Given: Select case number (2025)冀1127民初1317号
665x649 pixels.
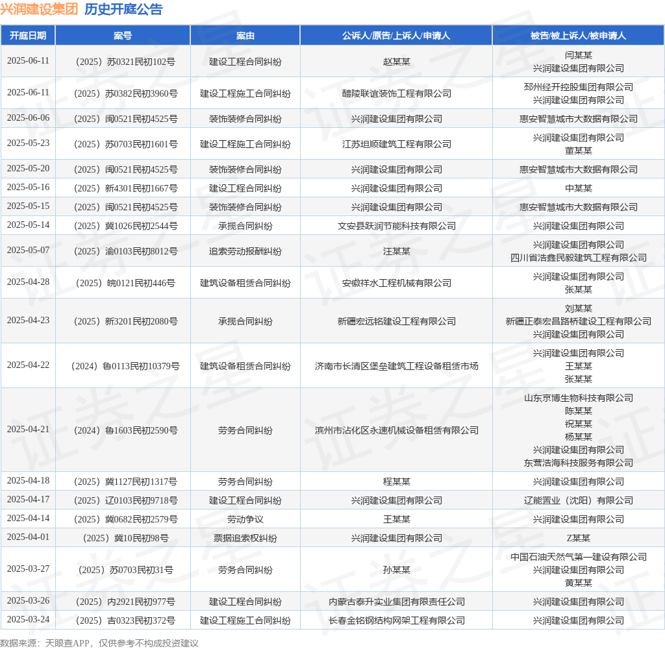Looking at the screenshot, I should click(x=123, y=482).
